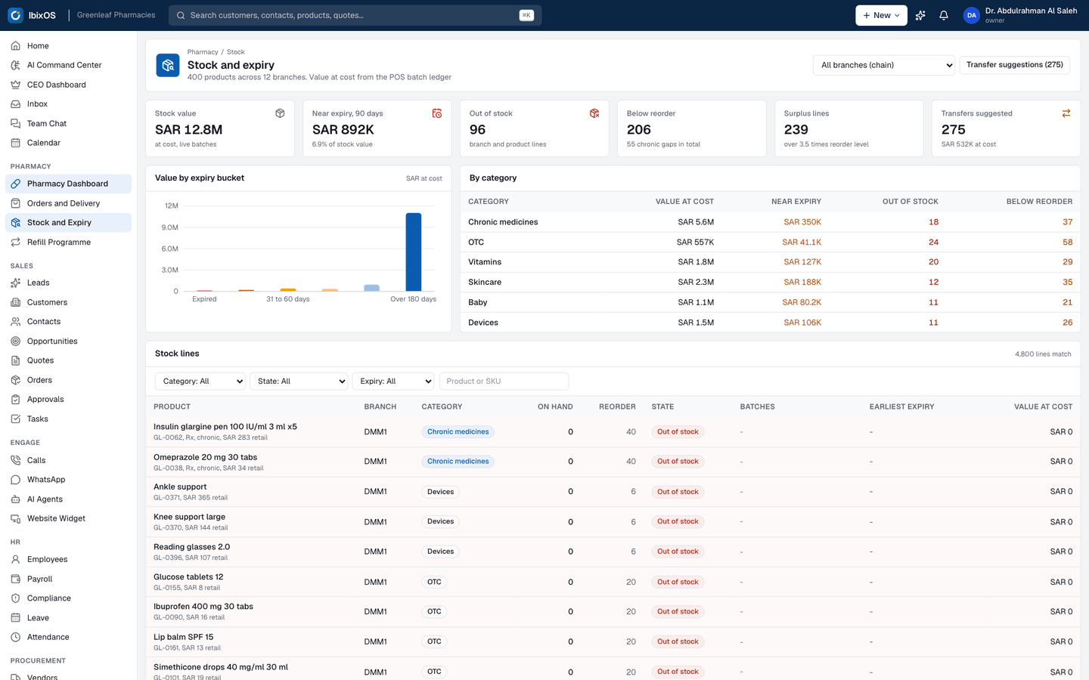Click the Payroll icon
Image resolution: width=1089 pixels, height=680 pixels.
pos(15,579)
